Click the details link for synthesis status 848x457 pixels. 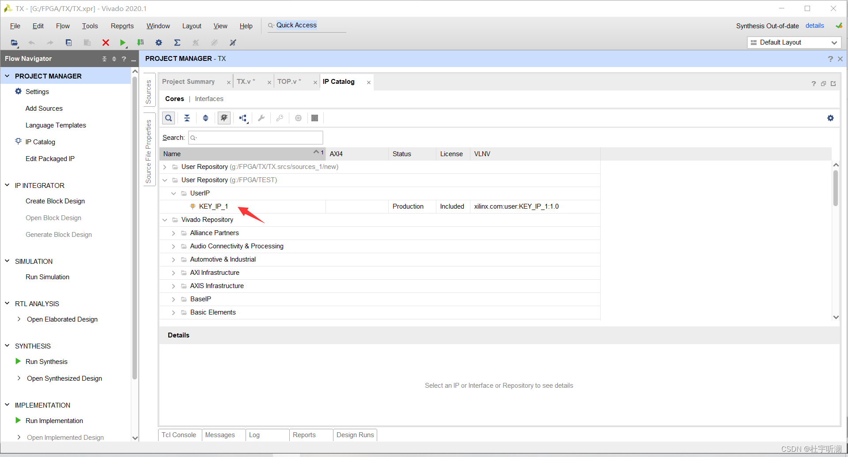pyautogui.click(x=814, y=26)
